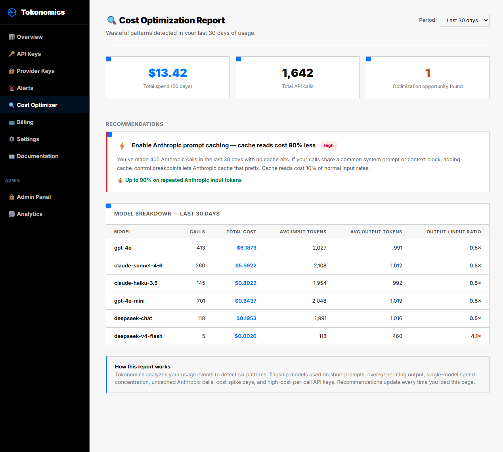Select the deepseek-chat model name
Image resolution: width=503 pixels, height=452 pixels.
(133, 318)
